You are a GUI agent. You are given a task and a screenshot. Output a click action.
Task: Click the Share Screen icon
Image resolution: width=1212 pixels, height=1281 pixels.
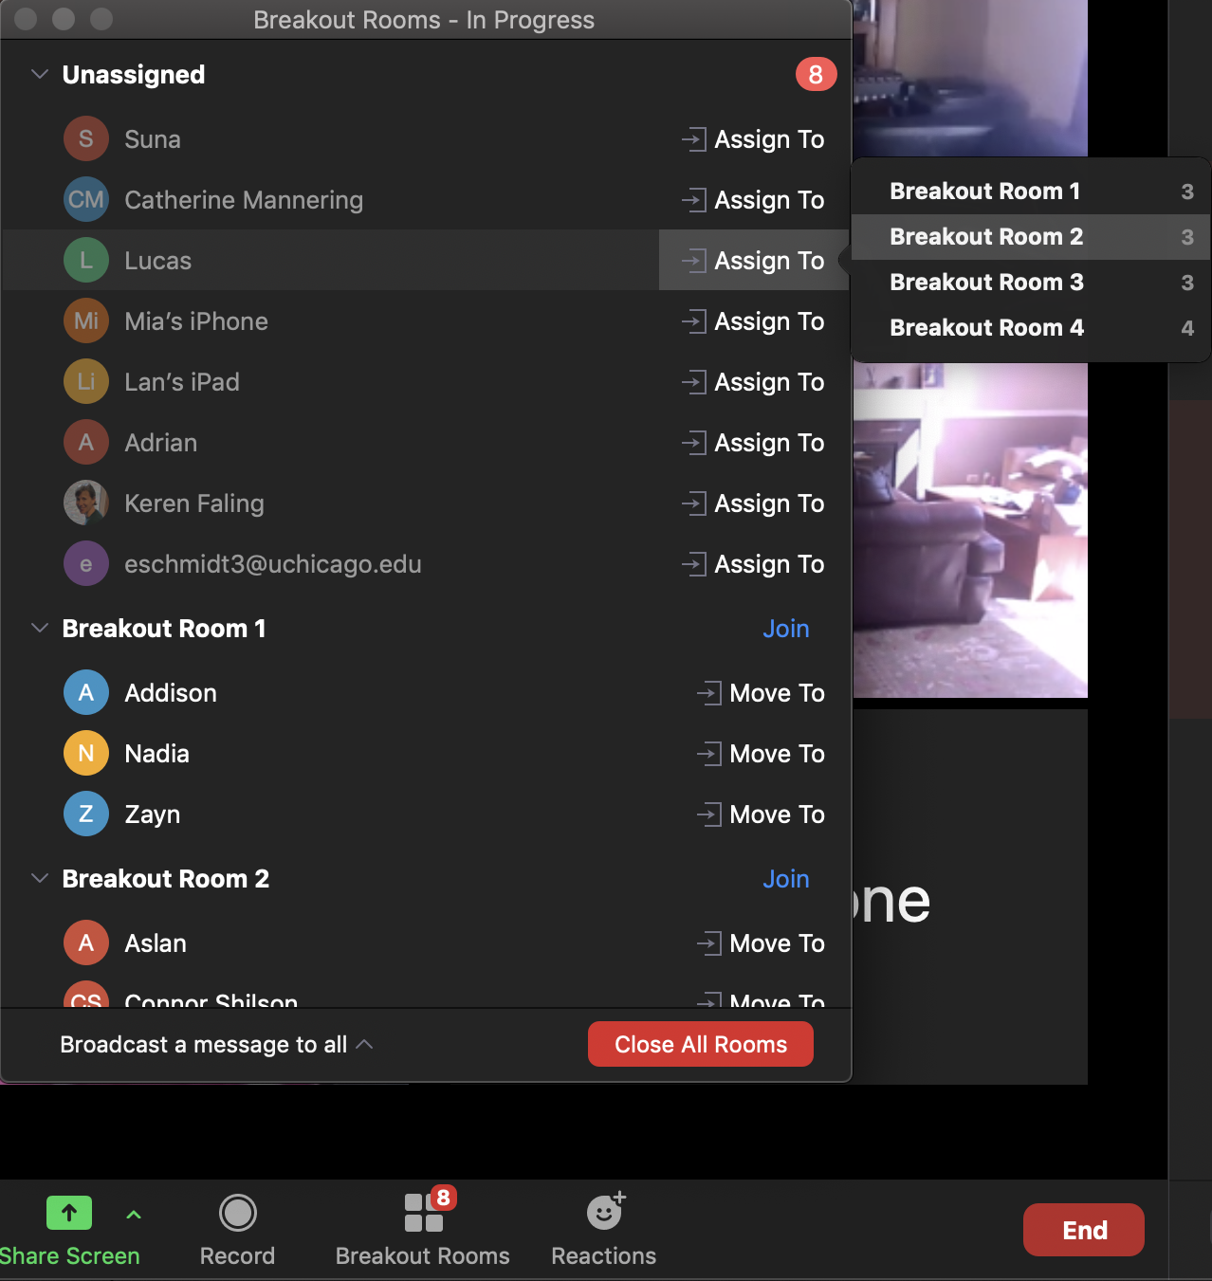point(69,1213)
